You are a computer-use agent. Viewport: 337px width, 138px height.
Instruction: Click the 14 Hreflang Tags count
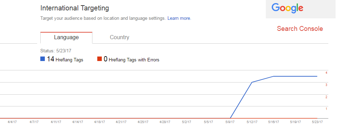coord(50,59)
